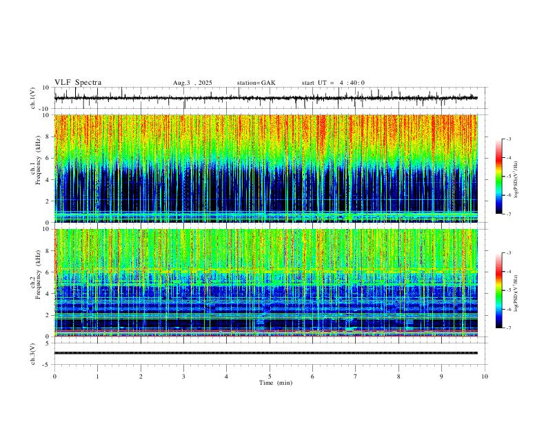
Task: Click the ch.2 spectrogram color scale bar
Action: (498, 290)
